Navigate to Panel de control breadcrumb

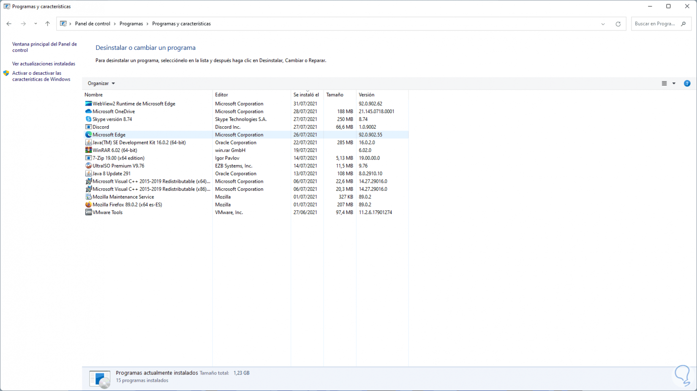pos(93,24)
